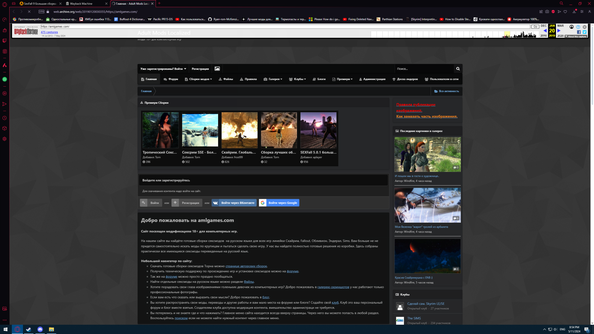Switch to the Wayback Machine browser tab

tap(81, 3)
